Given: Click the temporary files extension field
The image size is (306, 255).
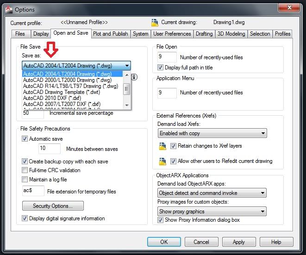Looking at the screenshot, I should [x=33, y=191].
